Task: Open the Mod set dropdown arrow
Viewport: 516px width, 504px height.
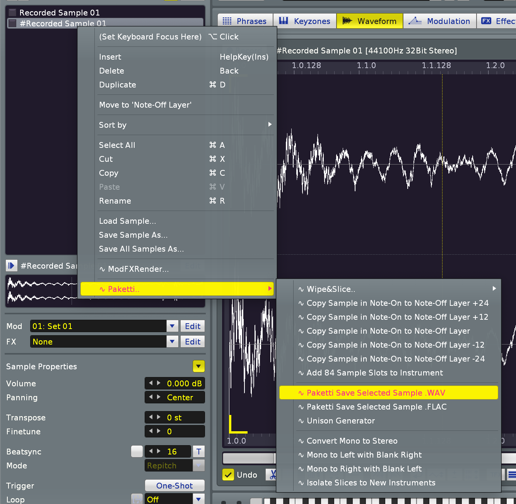Action: click(173, 326)
